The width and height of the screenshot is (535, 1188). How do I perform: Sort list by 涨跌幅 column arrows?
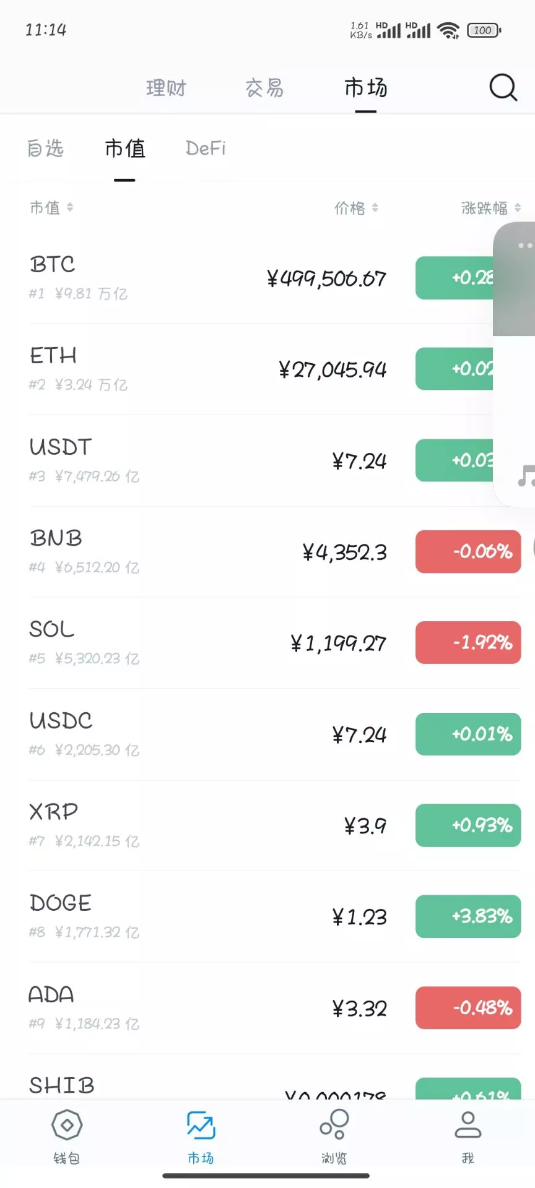[518, 208]
